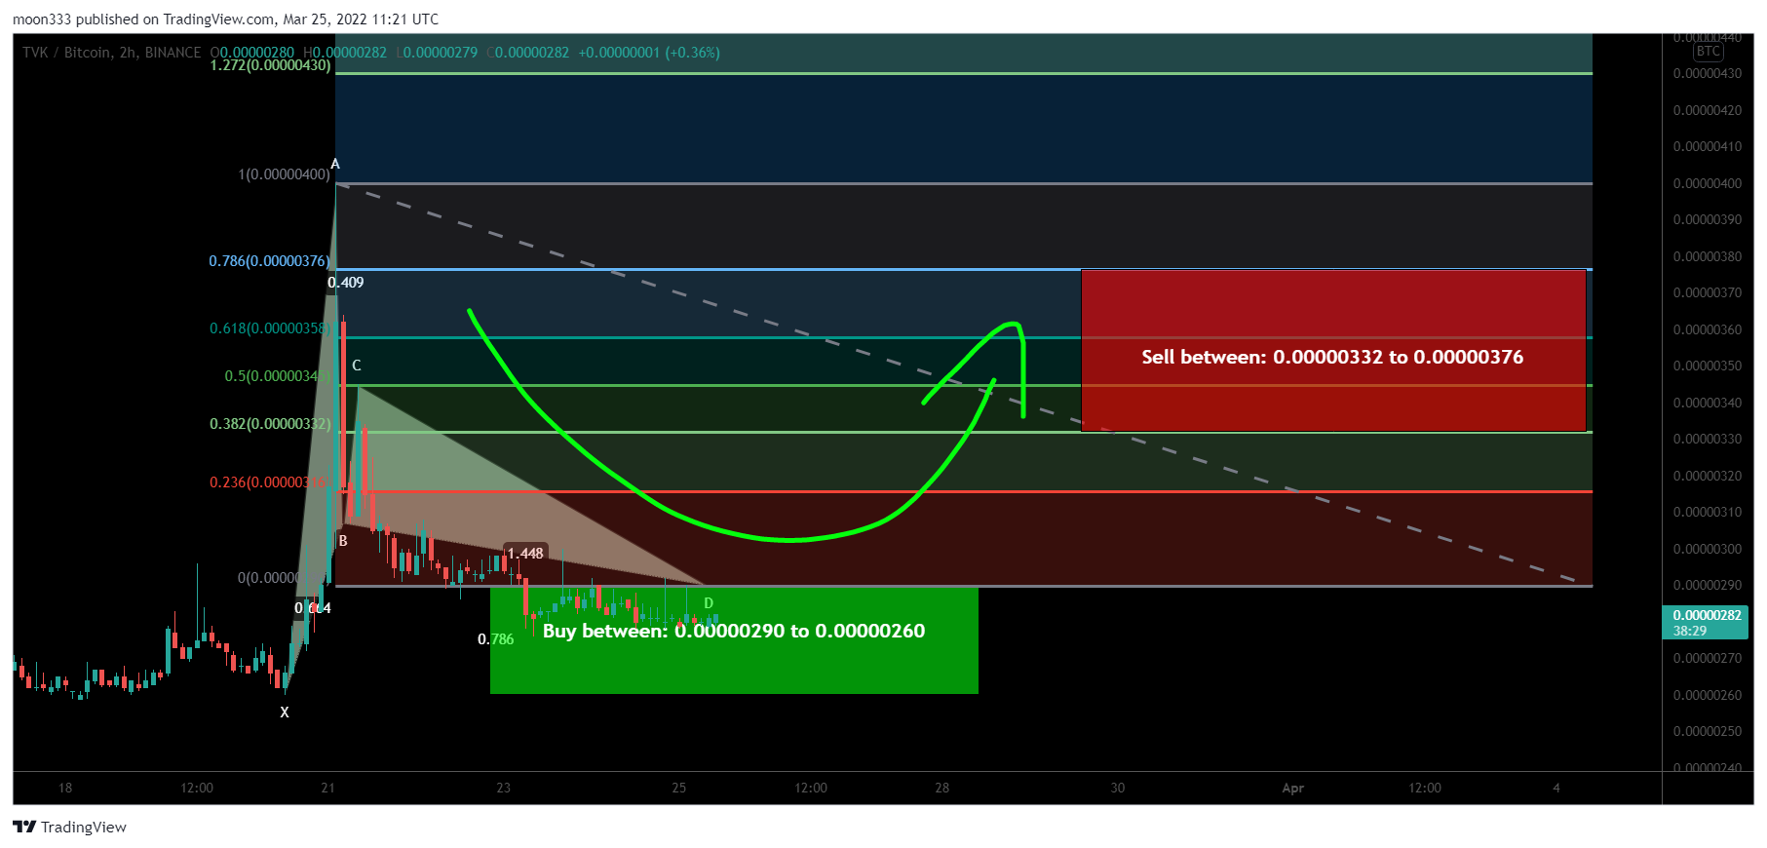Click the current price label 0.00000282
1767x848 pixels.
point(1707,615)
